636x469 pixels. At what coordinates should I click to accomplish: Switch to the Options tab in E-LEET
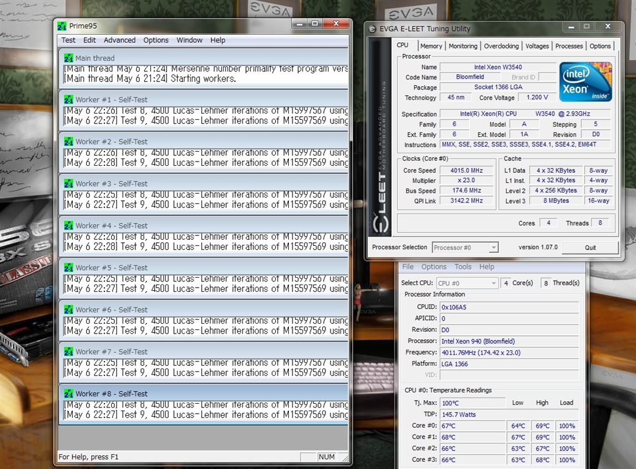tap(600, 46)
